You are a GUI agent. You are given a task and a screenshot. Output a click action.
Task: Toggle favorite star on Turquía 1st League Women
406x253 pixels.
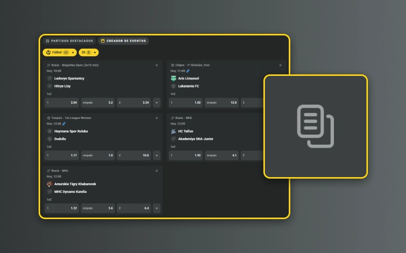(157, 118)
